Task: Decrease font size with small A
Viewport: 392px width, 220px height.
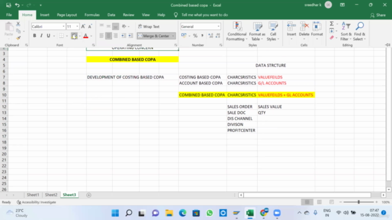Action: tap(90, 26)
